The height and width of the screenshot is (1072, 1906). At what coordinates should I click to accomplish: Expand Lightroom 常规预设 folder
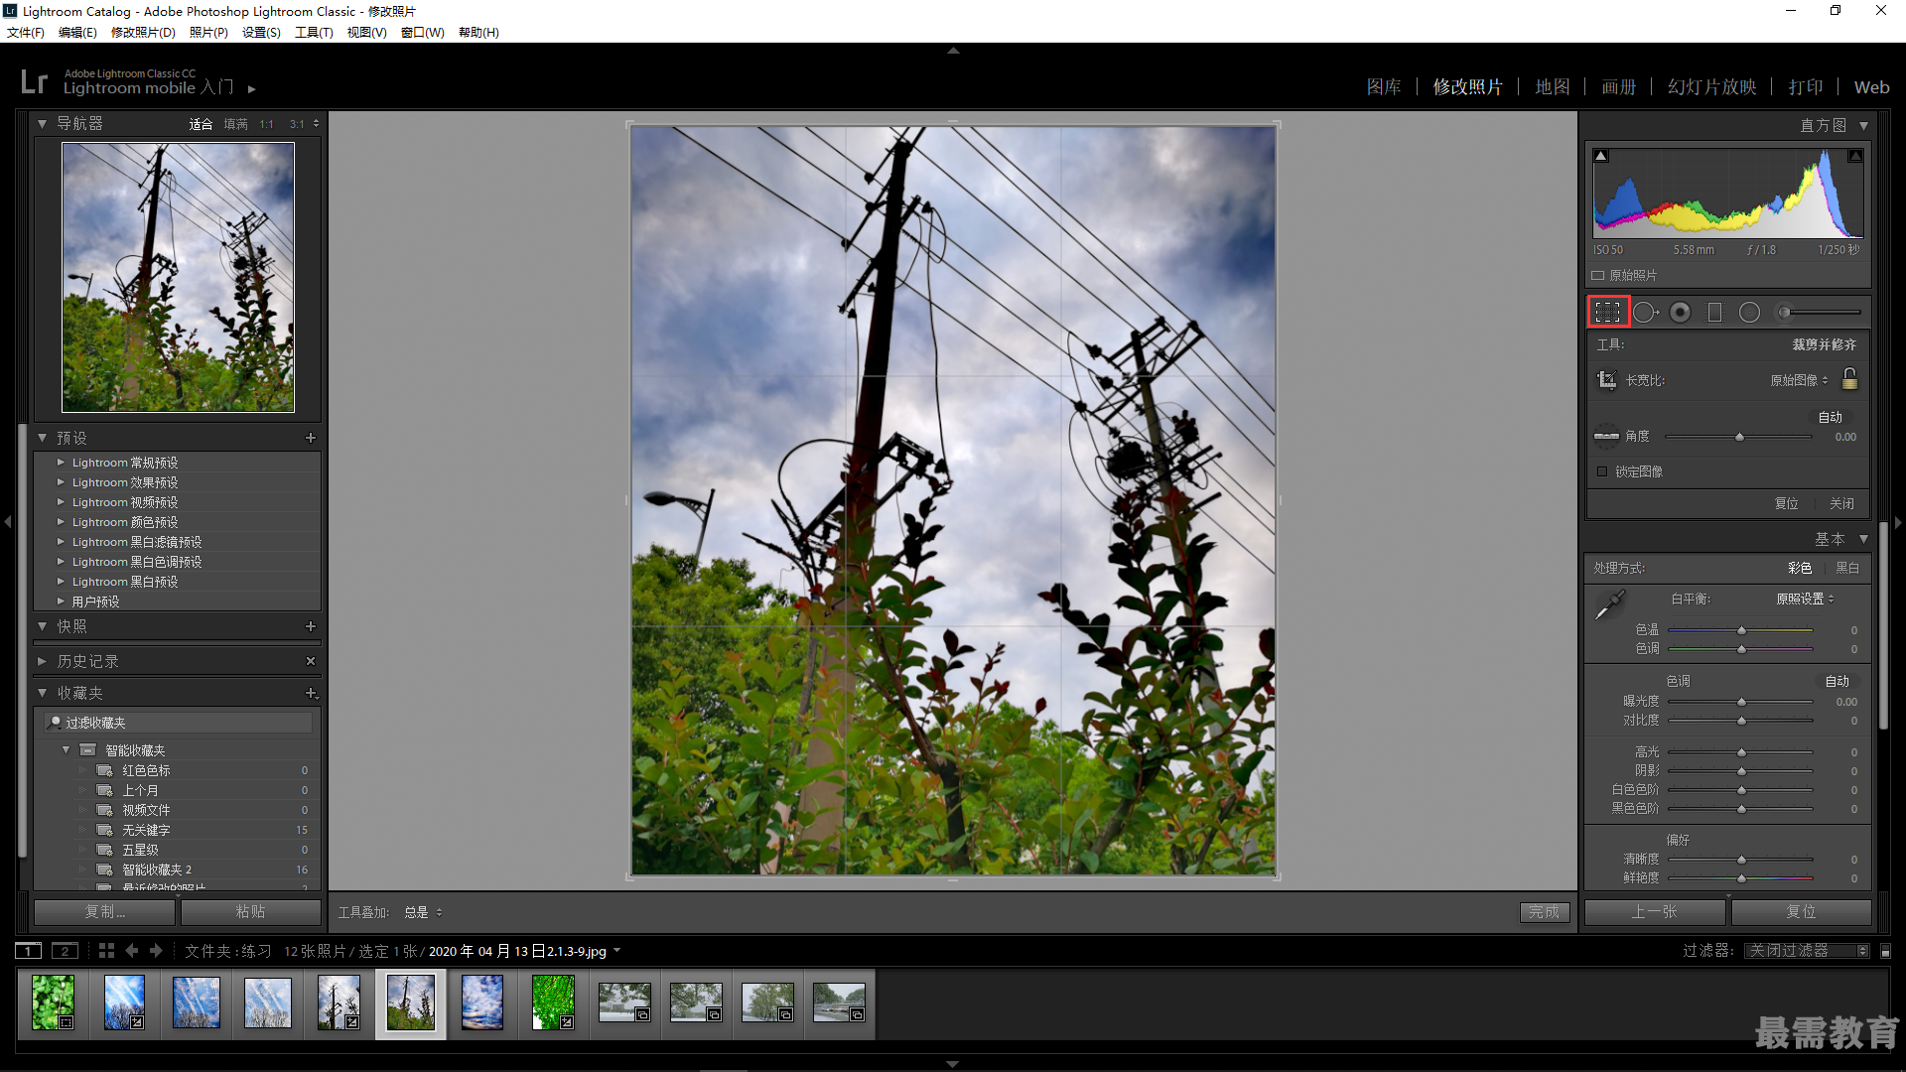pyautogui.click(x=61, y=463)
